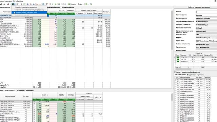The image size is (217, 122).
Task: Click the binoculars search icon in toolbar
Action: 1,4
